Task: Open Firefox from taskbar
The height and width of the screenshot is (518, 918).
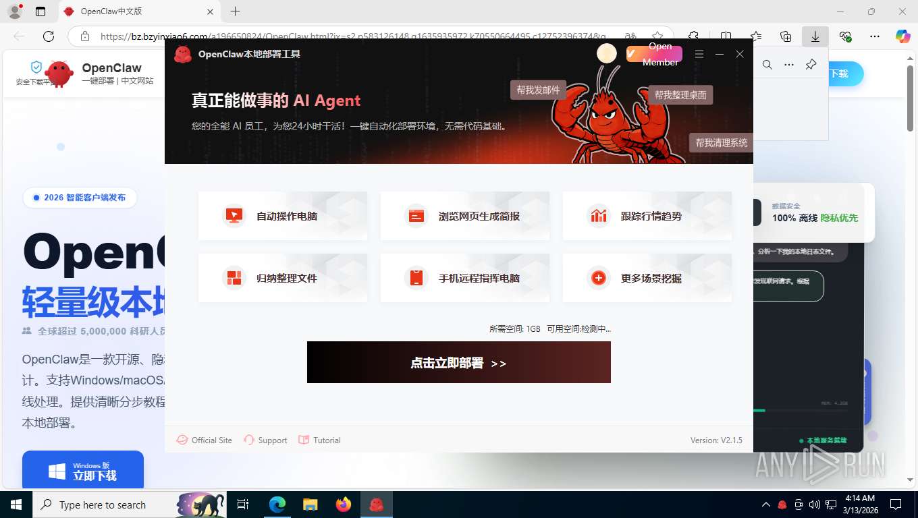Action: coord(344,505)
